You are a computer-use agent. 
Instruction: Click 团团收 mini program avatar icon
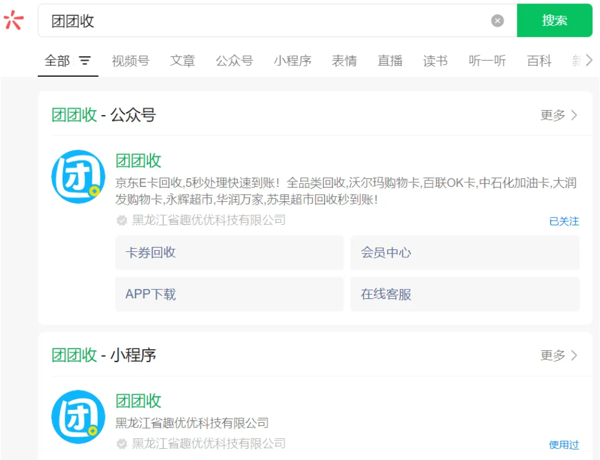78,417
